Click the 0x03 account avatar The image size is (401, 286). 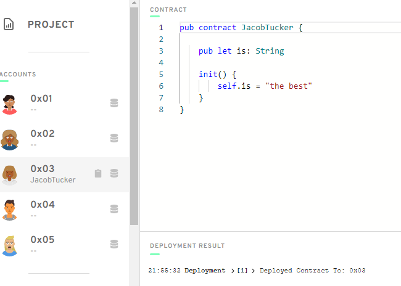pyautogui.click(x=9, y=175)
